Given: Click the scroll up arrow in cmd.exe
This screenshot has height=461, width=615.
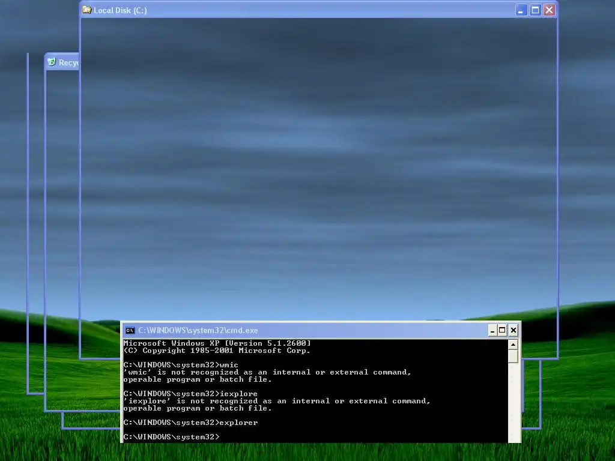Looking at the screenshot, I should pos(513,345).
